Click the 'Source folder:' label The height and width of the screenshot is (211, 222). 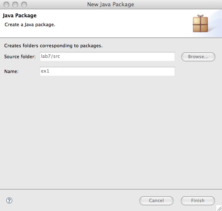tap(20, 57)
